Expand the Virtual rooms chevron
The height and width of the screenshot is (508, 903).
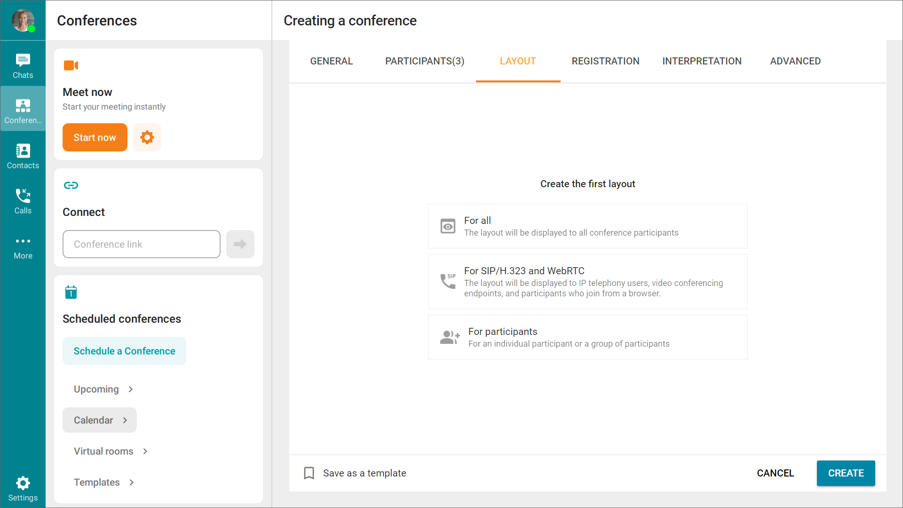145,451
